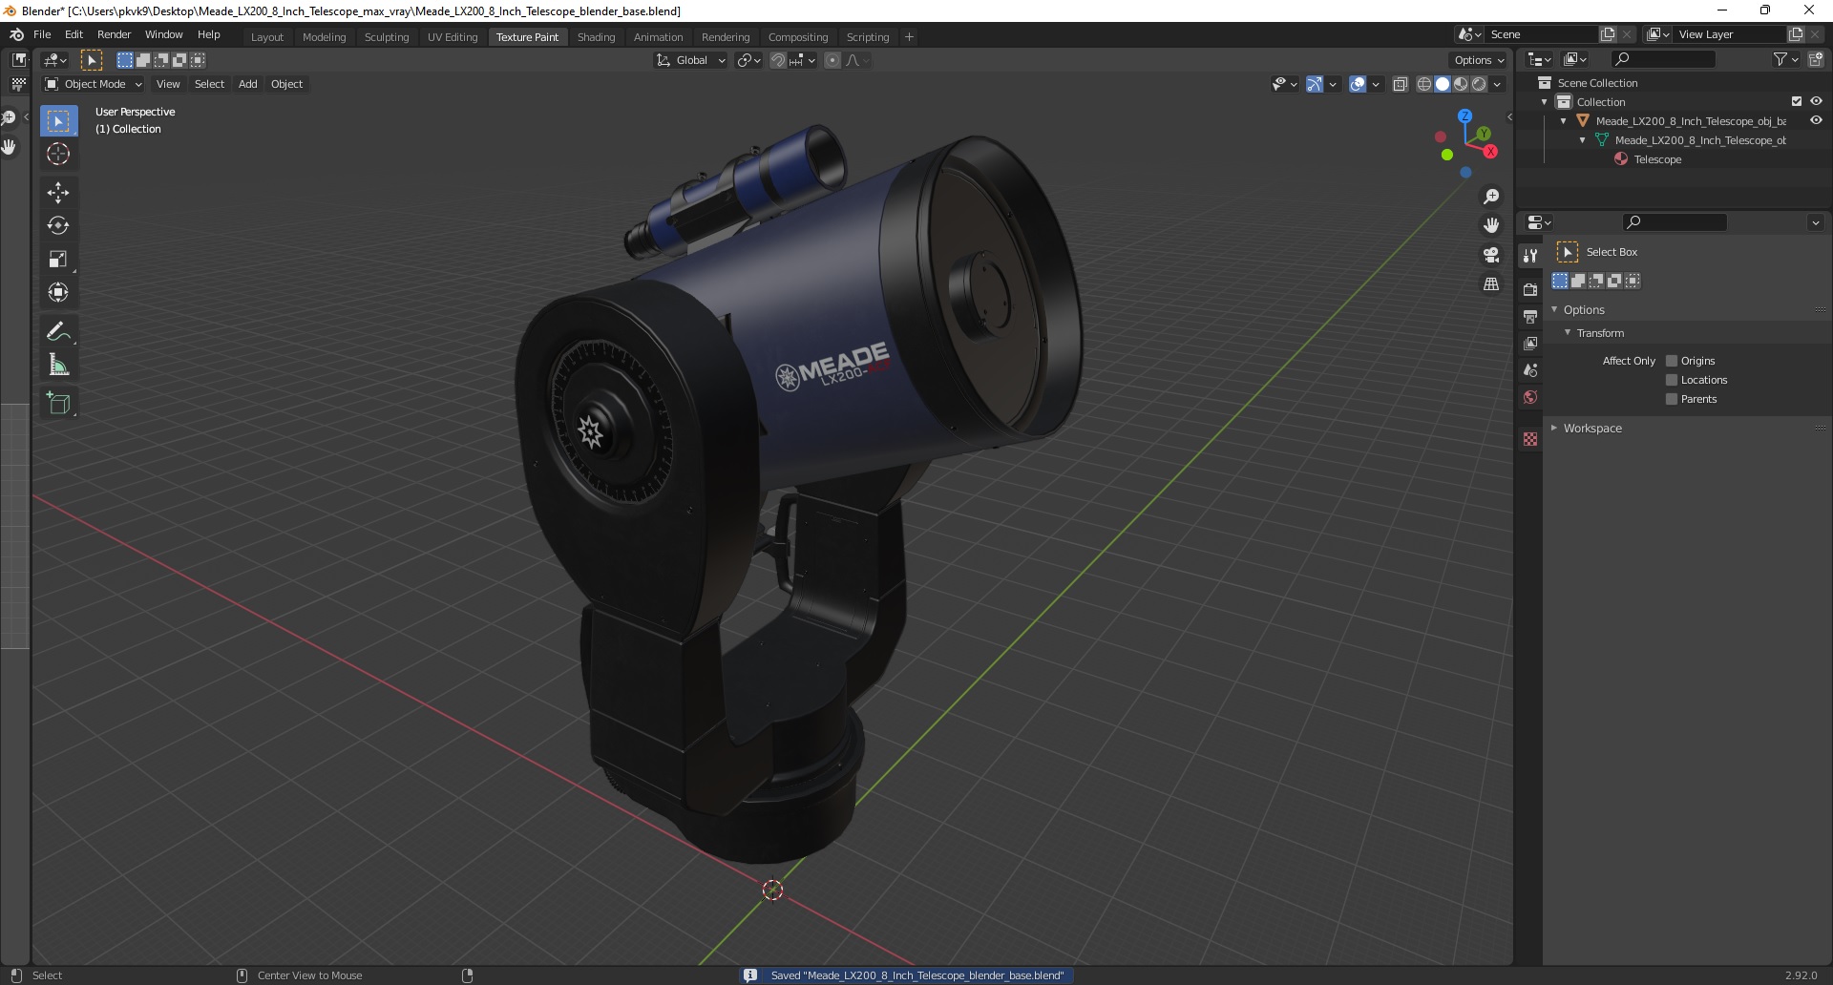Activate the Scale tool
The image size is (1833, 985).
coord(58,260)
